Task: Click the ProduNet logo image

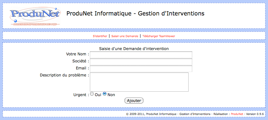Action: pyautogui.click(x=35, y=16)
